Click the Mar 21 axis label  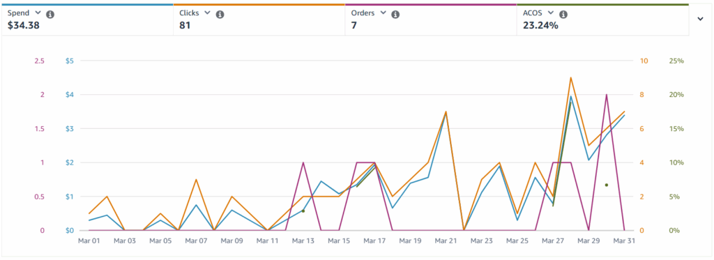tap(446, 240)
